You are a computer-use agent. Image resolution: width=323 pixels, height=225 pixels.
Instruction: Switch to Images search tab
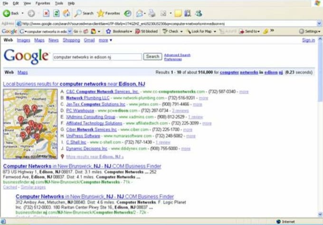point(23,40)
